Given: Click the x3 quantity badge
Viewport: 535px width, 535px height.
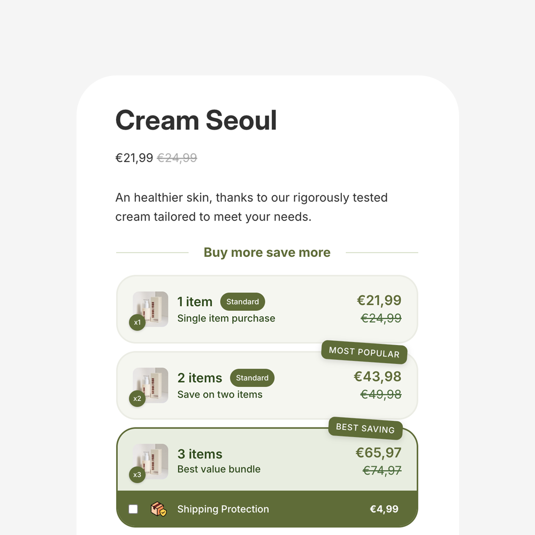Looking at the screenshot, I should 137,475.
